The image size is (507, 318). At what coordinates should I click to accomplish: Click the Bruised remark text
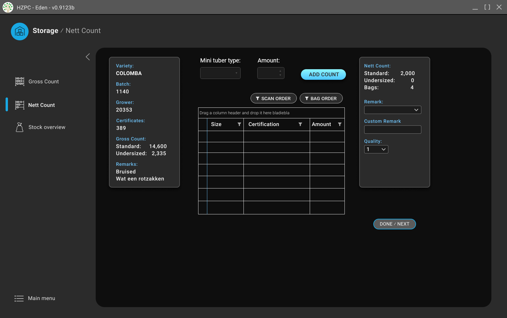click(x=126, y=172)
